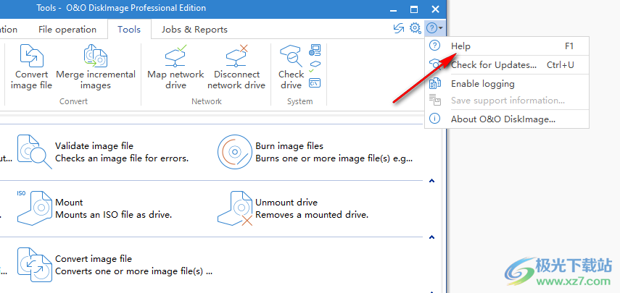Image resolution: width=620 pixels, height=293 pixels.
Task: Choose Enable logging menu item
Action: (507, 84)
